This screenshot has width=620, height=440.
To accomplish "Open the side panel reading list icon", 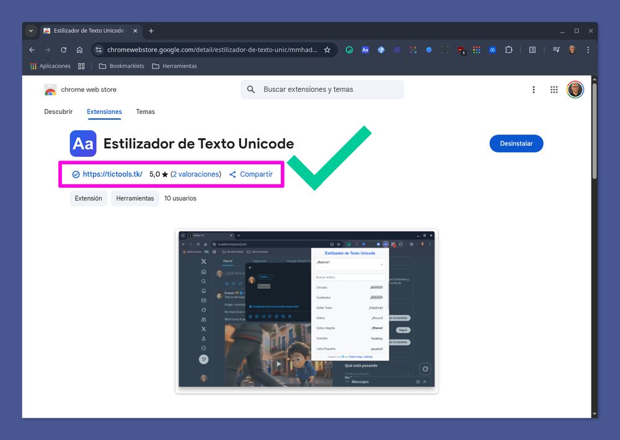I will 532,50.
